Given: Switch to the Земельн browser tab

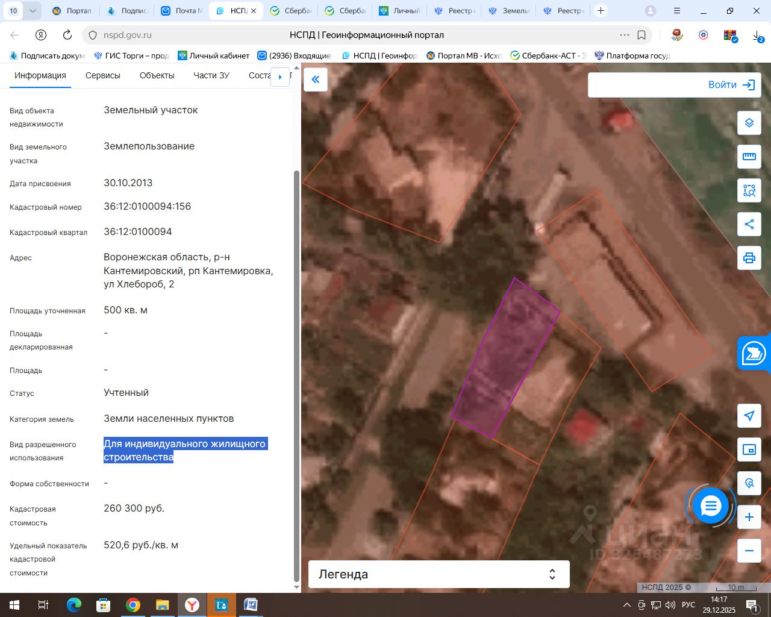Looking at the screenshot, I should pyautogui.click(x=508, y=11).
